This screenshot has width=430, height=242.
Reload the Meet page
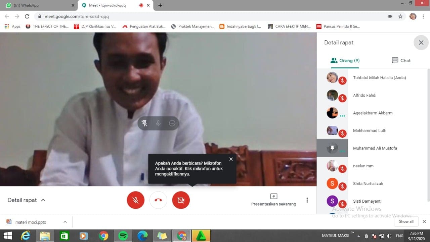[x=27, y=16]
